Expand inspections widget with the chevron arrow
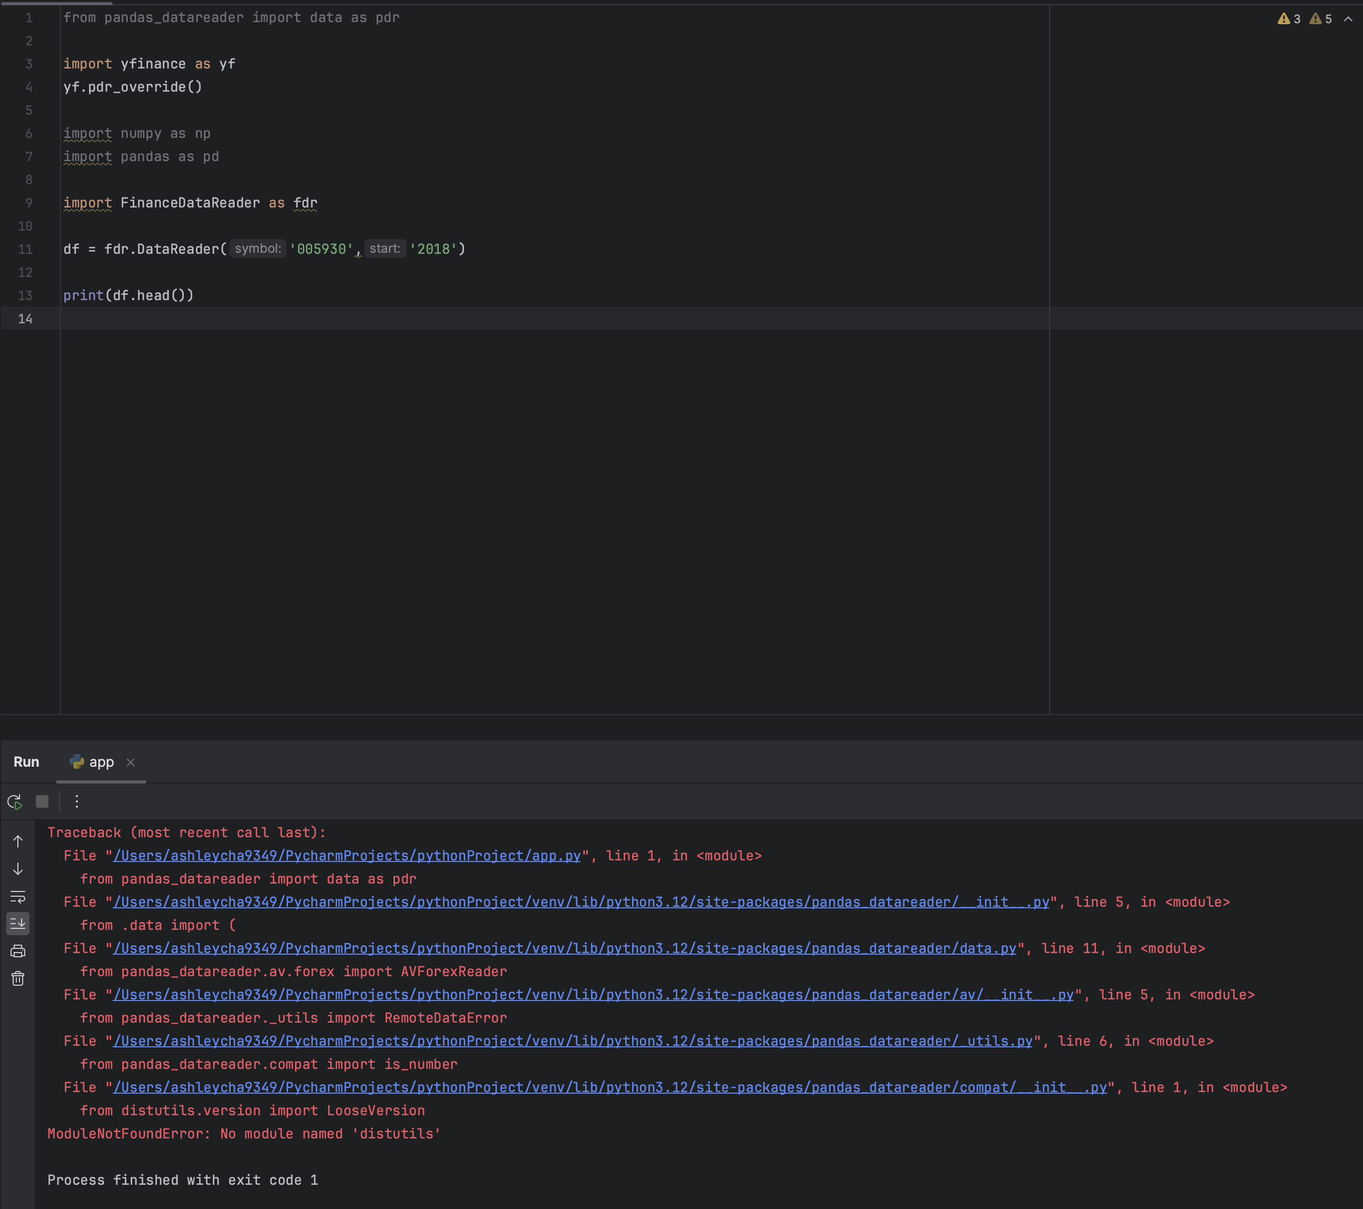 click(1348, 18)
